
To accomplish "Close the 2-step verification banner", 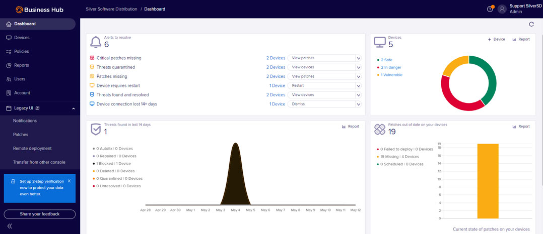I will pyautogui.click(x=69, y=181).
